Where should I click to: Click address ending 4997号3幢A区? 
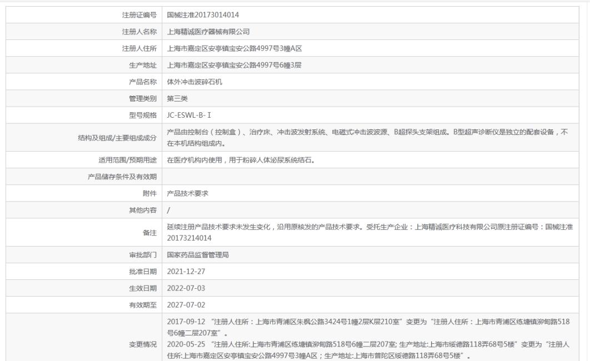tap(234, 48)
